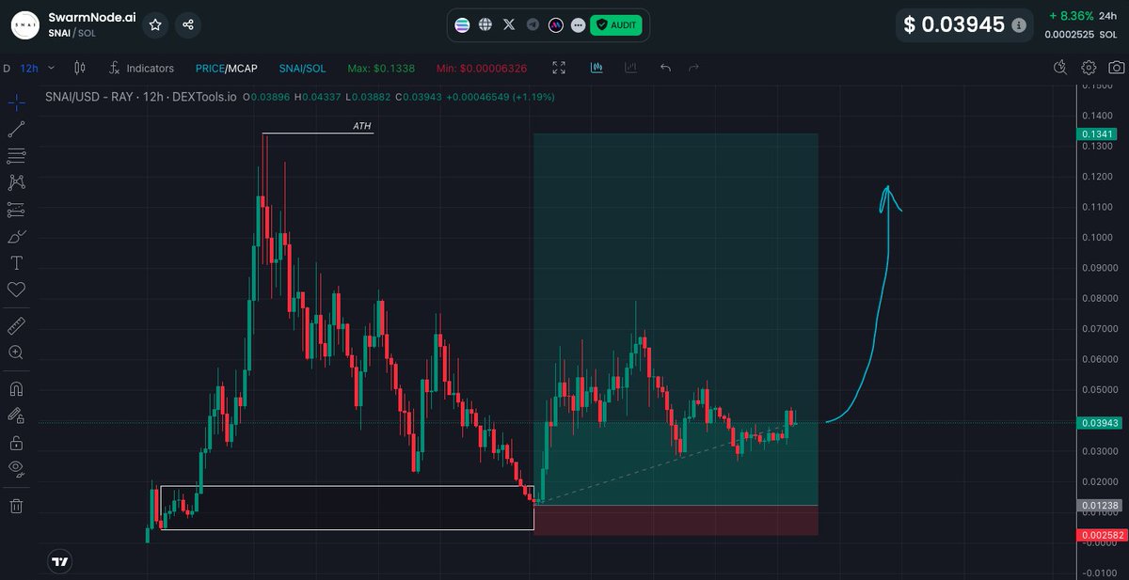Undo the last chart action

click(666, 68)
